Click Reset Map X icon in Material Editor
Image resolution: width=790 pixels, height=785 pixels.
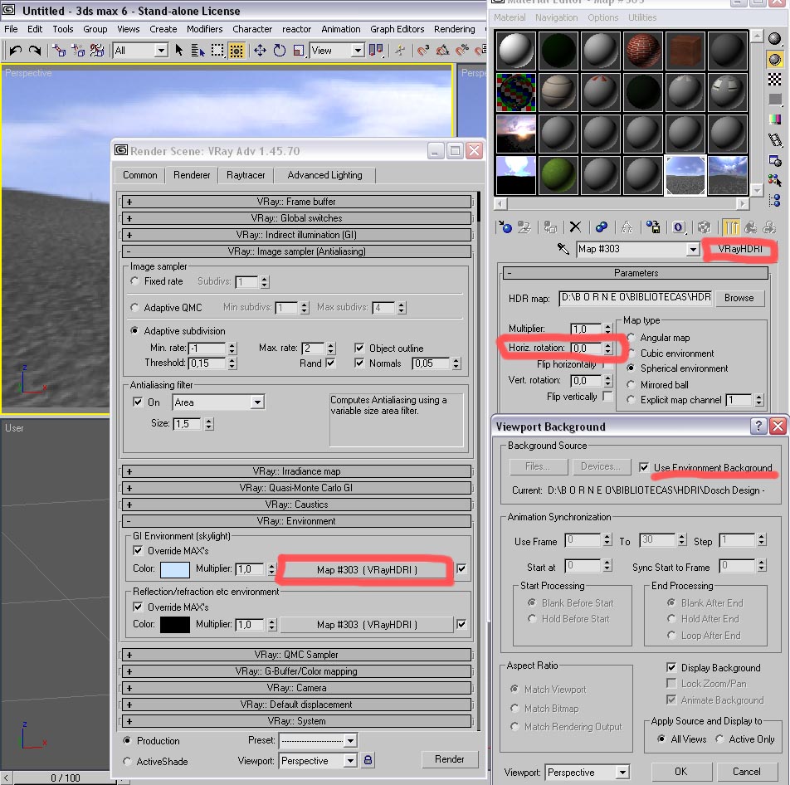coord(575,227)
